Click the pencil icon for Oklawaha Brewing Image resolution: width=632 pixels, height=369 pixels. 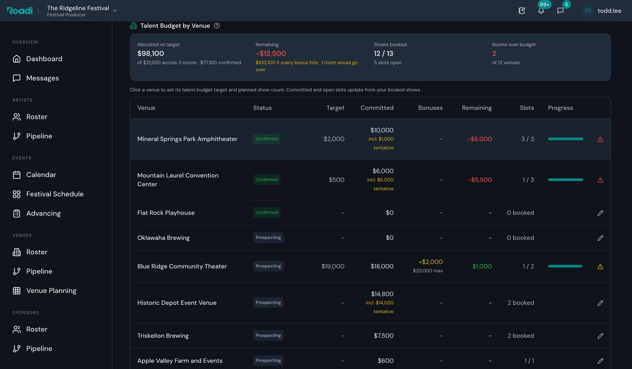click(x=600, y=238)
